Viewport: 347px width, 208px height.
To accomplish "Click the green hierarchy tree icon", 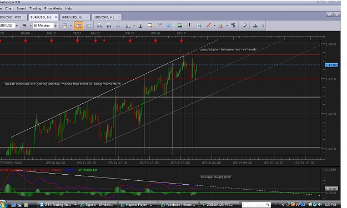I will click(255, 26).
